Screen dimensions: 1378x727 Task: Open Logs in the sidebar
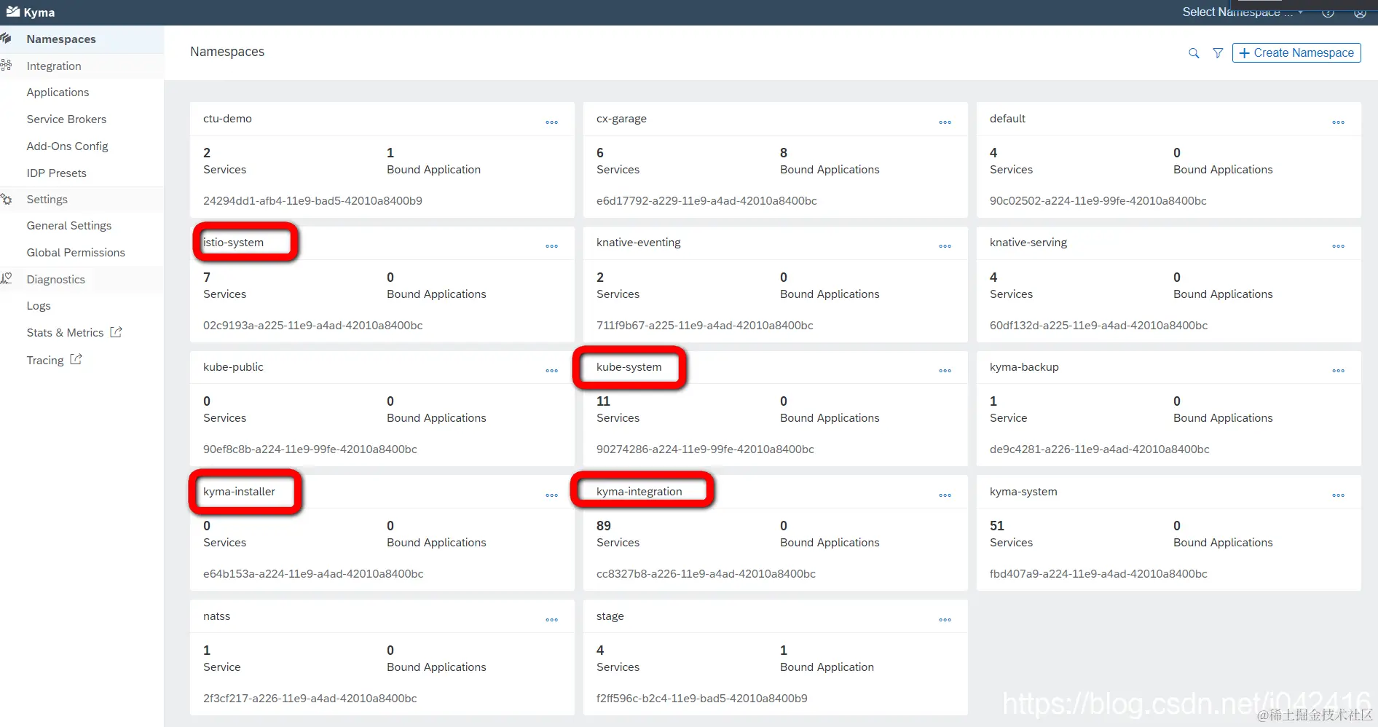point(39,306)
